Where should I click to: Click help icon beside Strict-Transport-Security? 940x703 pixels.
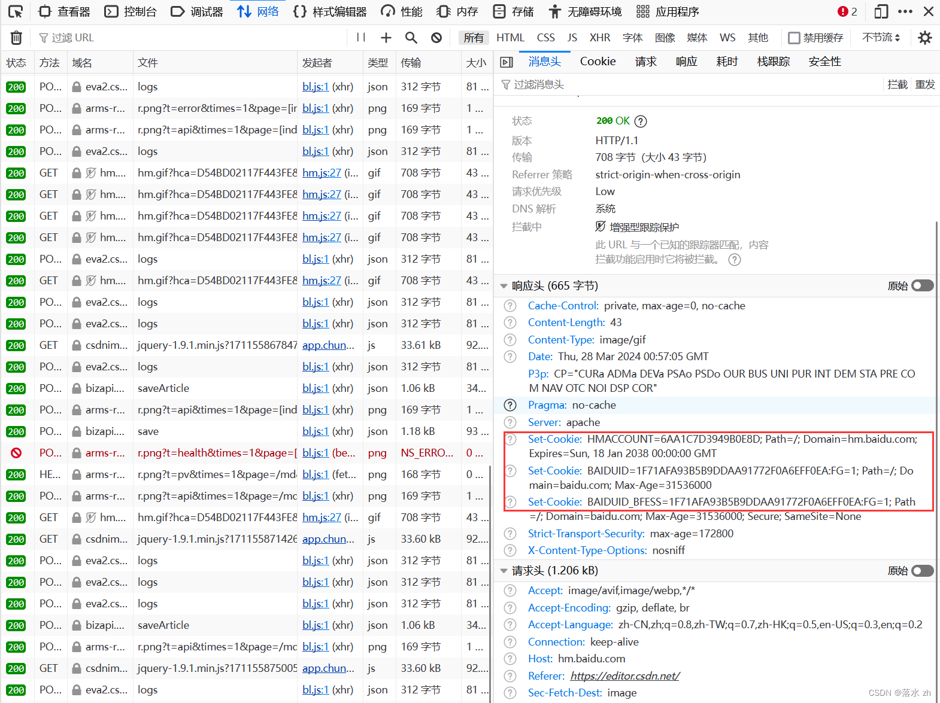point(510,534)
